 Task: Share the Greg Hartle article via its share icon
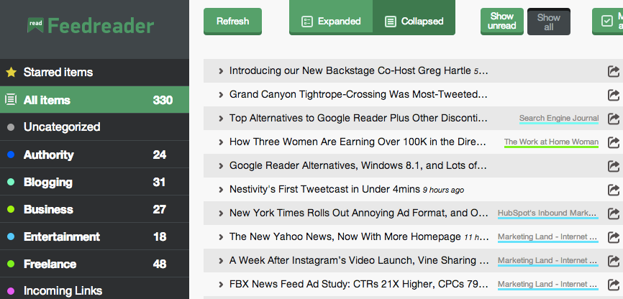point(614,71)
